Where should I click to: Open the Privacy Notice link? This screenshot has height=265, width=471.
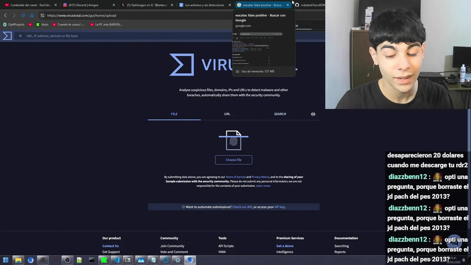click(260, 177)
